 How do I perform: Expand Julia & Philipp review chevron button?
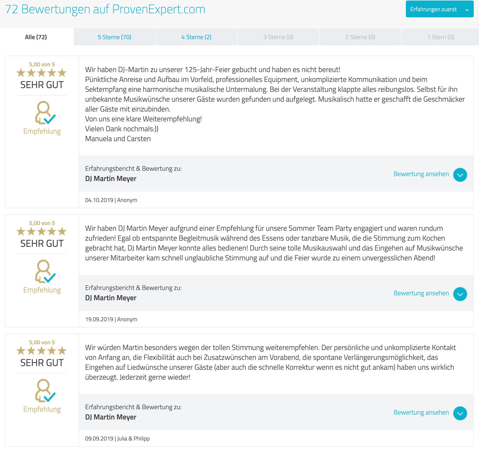[x=460, y=413]
